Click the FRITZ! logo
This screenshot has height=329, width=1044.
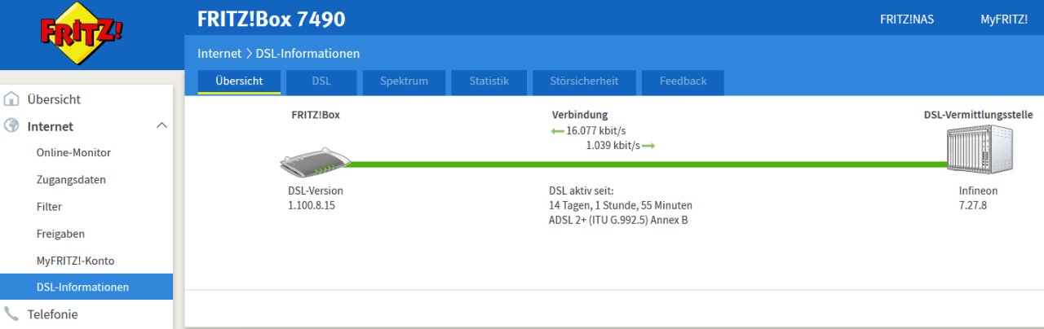tap(82, 35)
